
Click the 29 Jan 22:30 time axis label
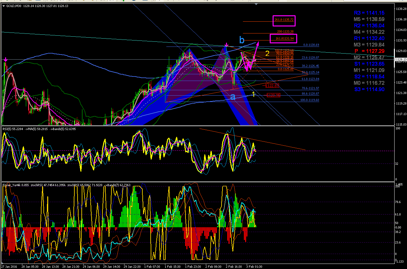[x=132, y=266]
